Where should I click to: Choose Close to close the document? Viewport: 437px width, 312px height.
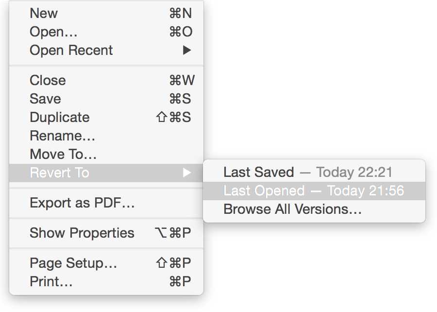[x=106, y=80]
